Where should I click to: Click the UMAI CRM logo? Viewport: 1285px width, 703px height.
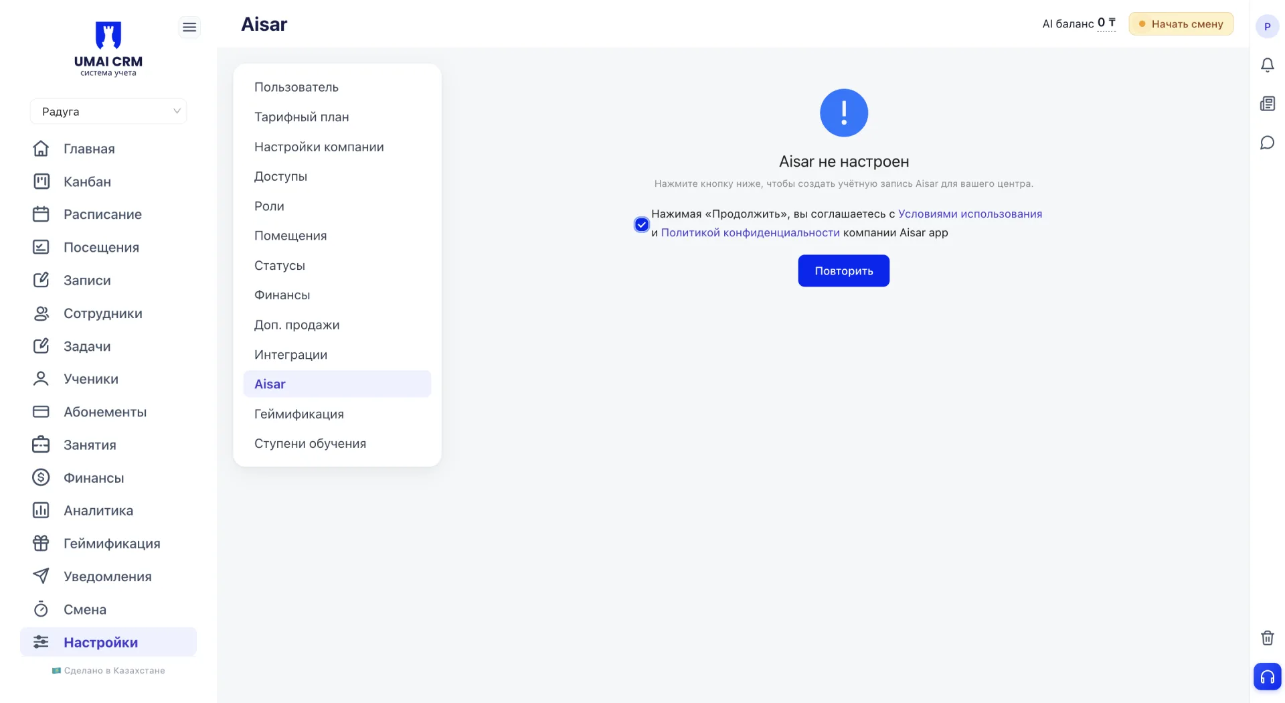coord(108,49)
